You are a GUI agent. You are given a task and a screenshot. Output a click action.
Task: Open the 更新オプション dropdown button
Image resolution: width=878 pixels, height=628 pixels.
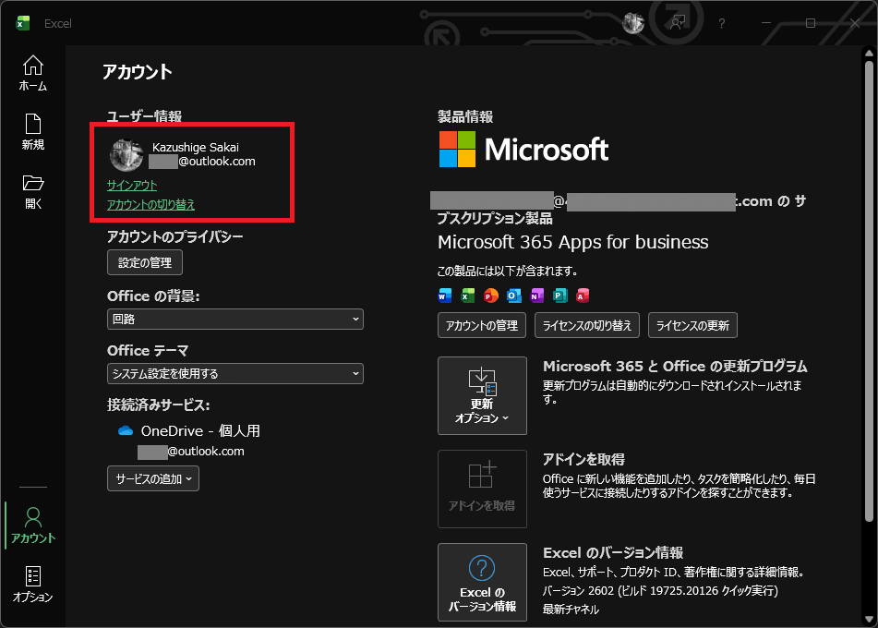pos(482,395)
